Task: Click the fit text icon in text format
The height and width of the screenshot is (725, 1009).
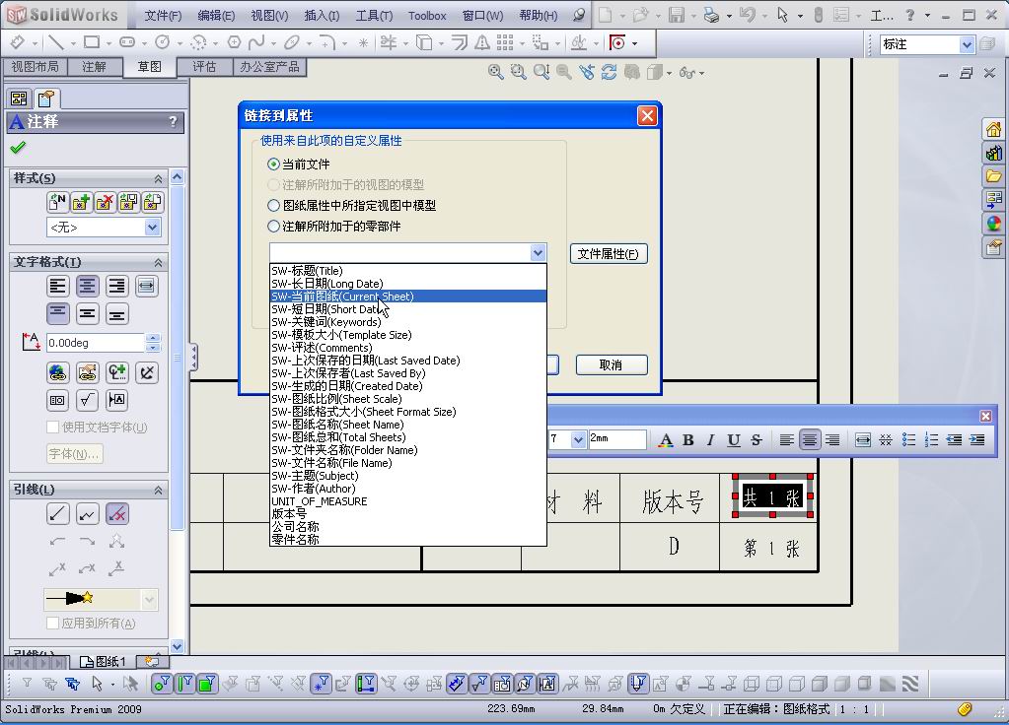Action: tap(147, 286)
